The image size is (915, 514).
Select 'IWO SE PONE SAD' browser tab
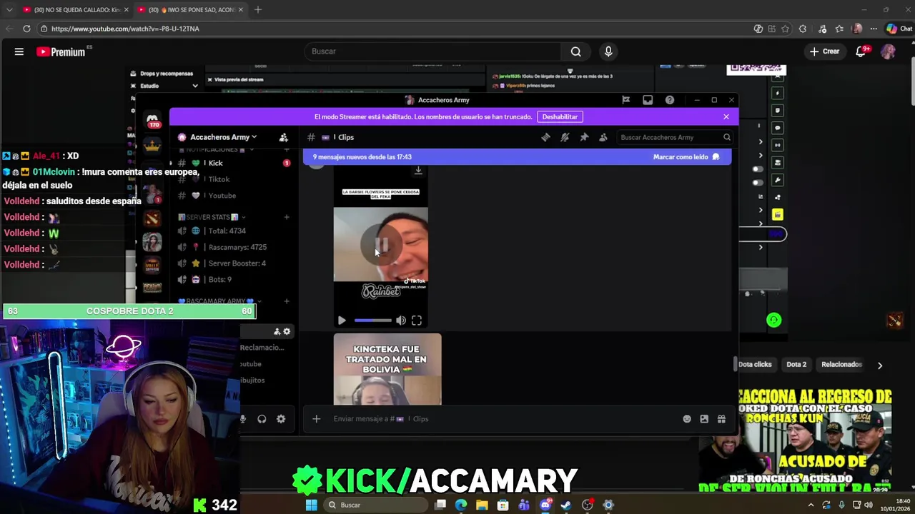(x=189, y=10)
